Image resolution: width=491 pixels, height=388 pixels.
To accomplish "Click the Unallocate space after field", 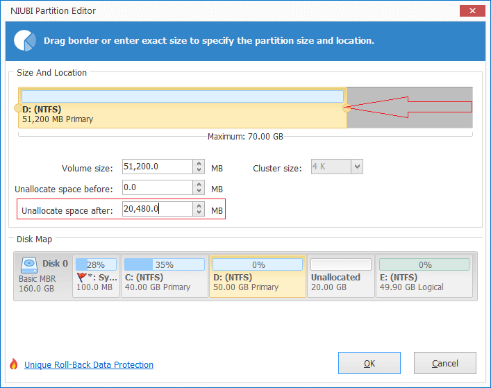I will click(x=156, y=209).
